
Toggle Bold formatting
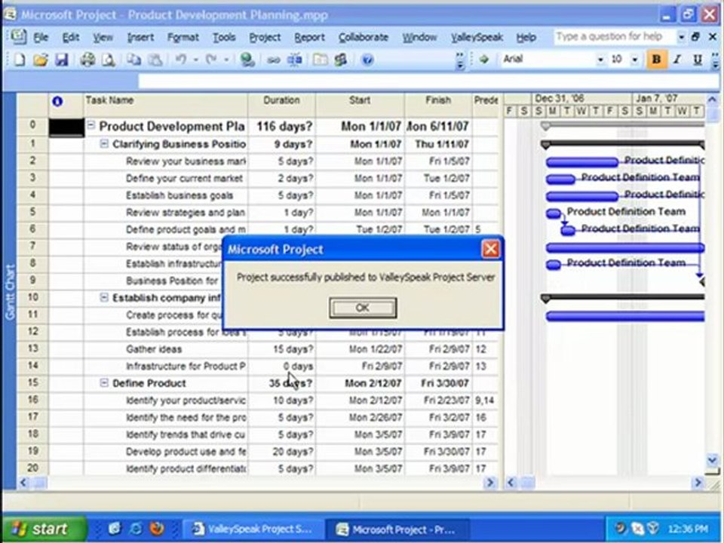click(656, 60)
